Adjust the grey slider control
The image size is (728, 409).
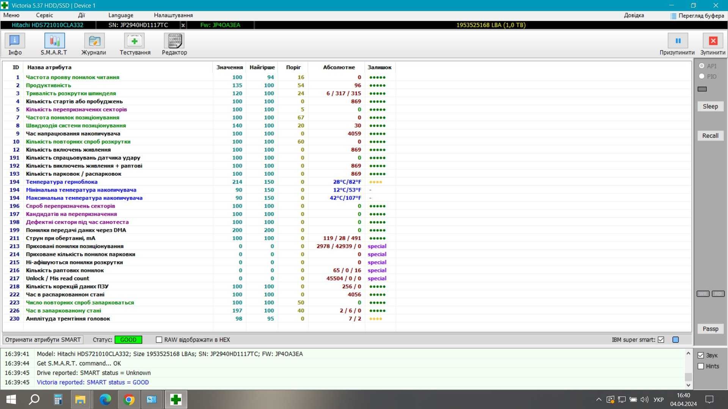point(702,88)
